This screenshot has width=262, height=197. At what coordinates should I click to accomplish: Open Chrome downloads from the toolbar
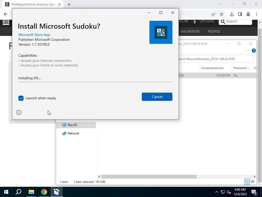tap(232, 14)
